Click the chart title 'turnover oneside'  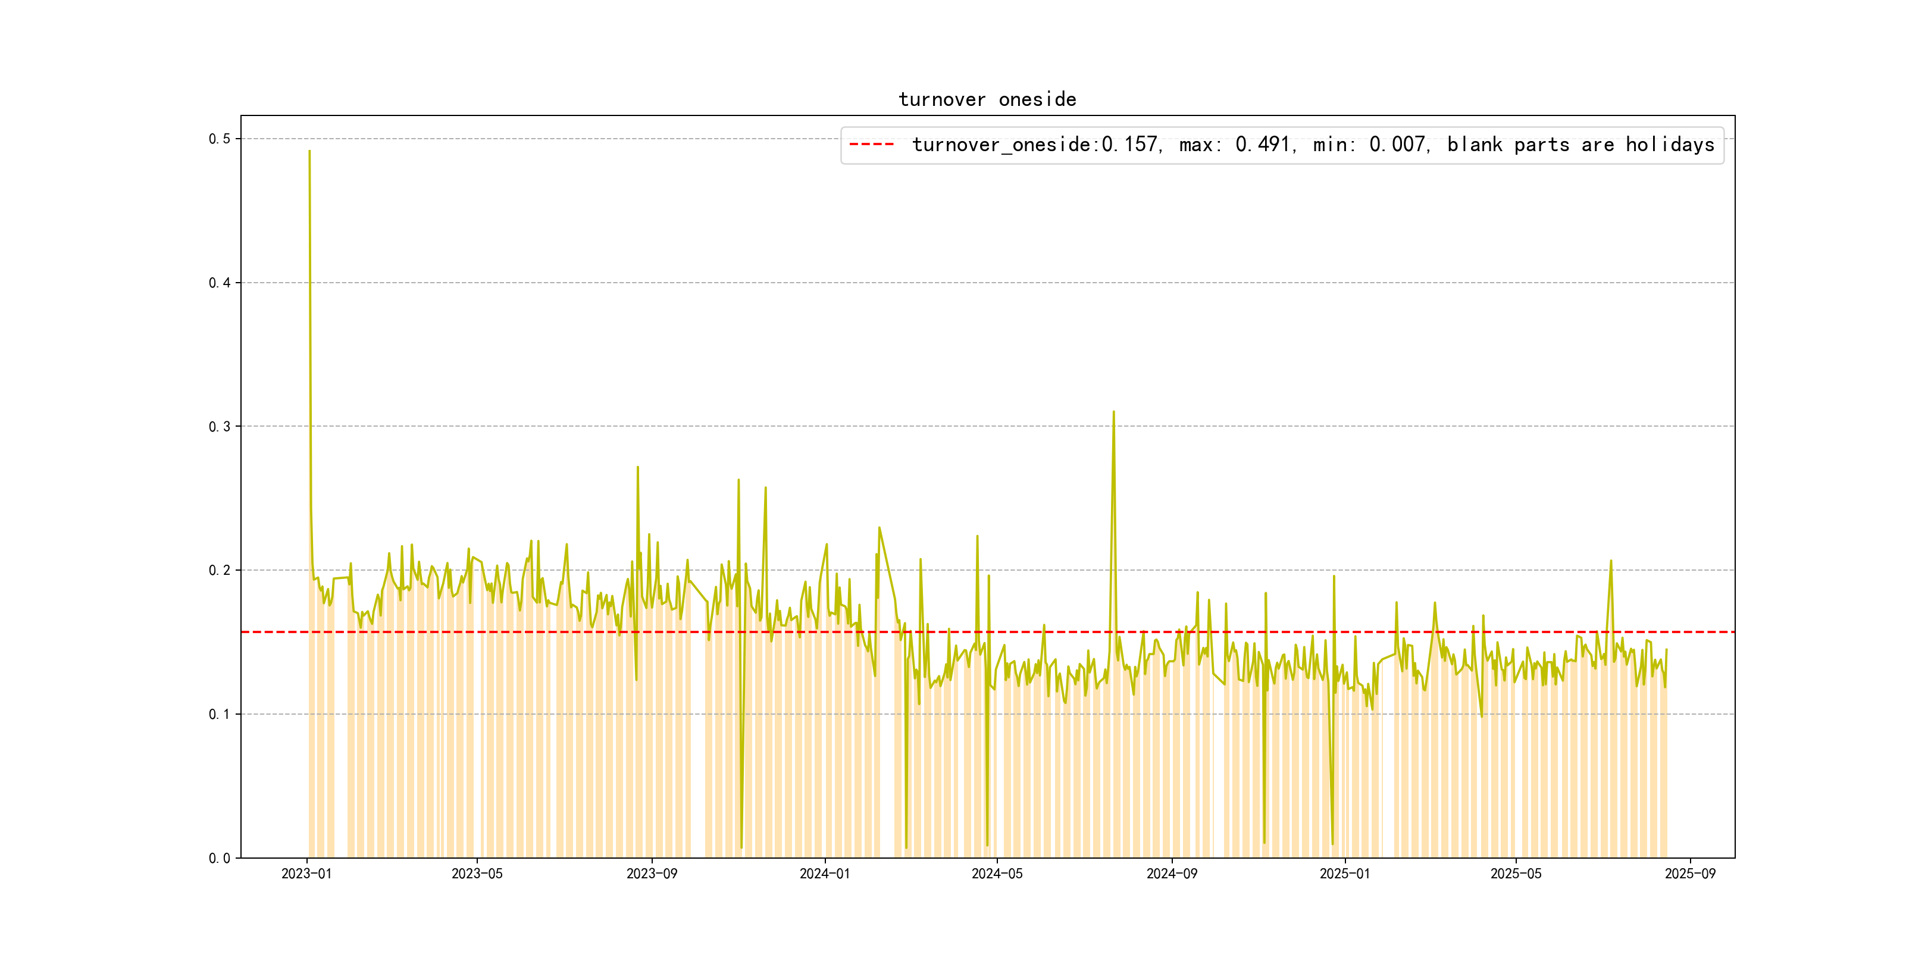987,99
